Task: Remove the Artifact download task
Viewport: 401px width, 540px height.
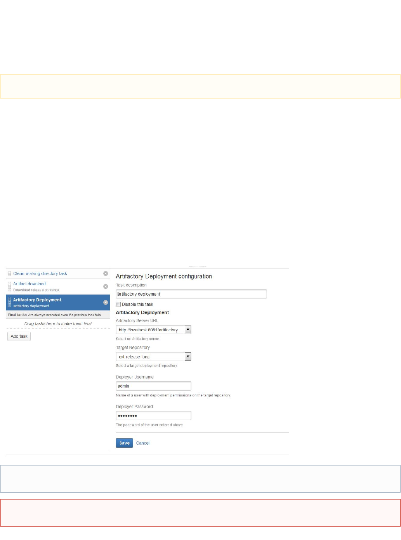Action: (106, 286)
